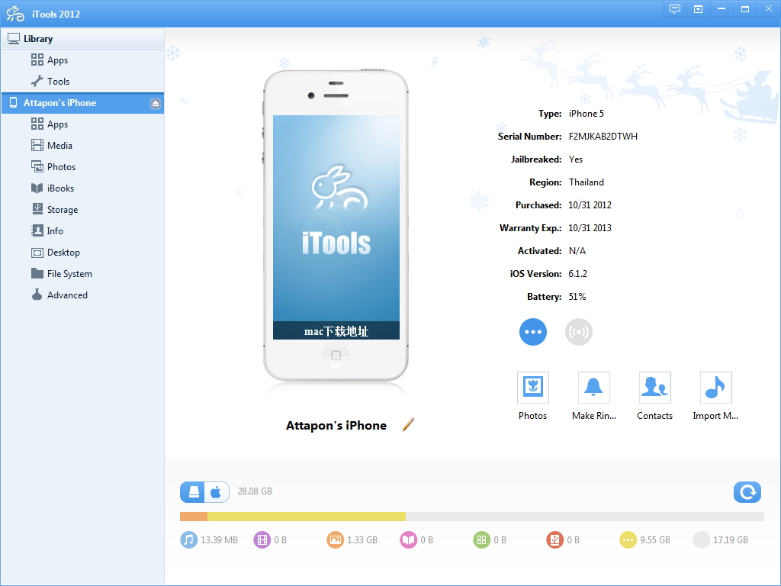The width and height of the screenshot is (781, 586).
Task: Click the total capacity text 28.08 GB
Action: coord(255,491)
